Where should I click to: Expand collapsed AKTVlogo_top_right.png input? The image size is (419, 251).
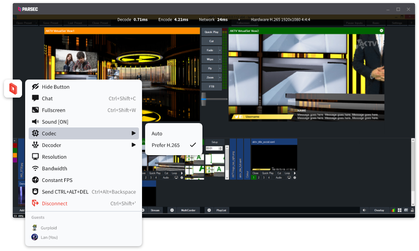(x=233, y=159)
